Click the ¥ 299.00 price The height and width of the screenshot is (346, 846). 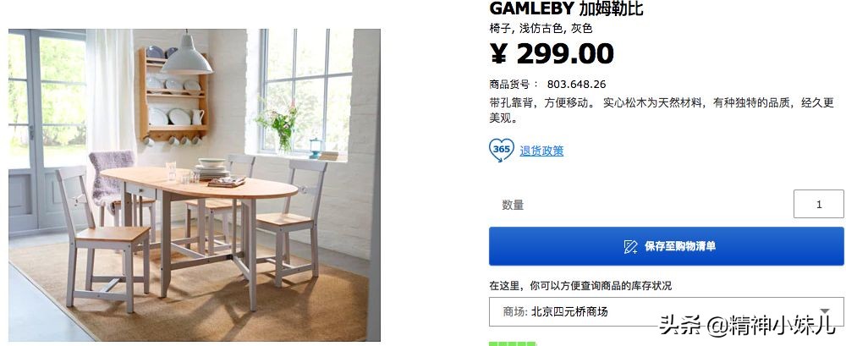(552, 53)
